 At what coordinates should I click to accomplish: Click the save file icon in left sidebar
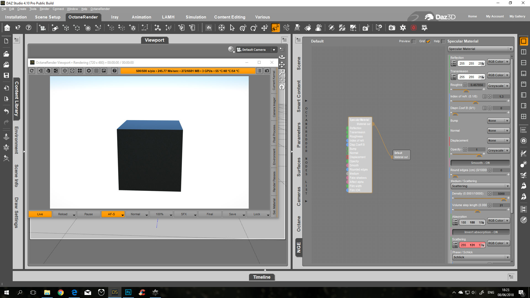pos(6,75)
